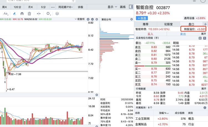
Task: Click the plus icon beside 盘口 tab
Action: point(205,24)
